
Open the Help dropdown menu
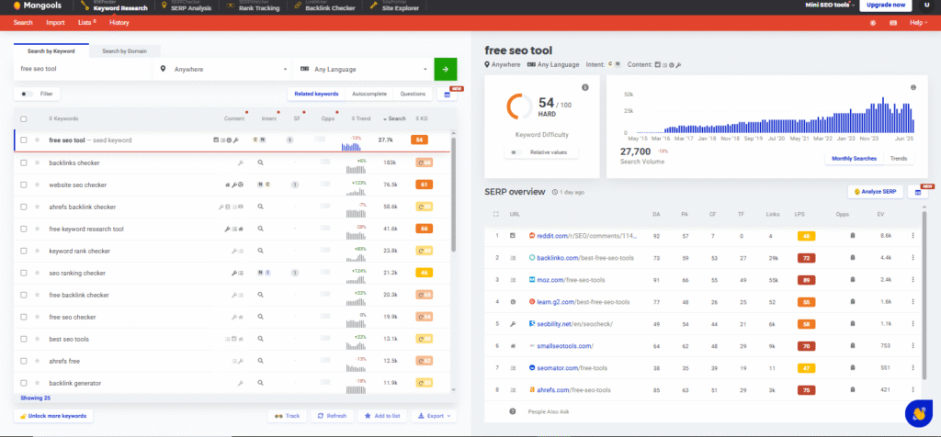pos(918,23)
